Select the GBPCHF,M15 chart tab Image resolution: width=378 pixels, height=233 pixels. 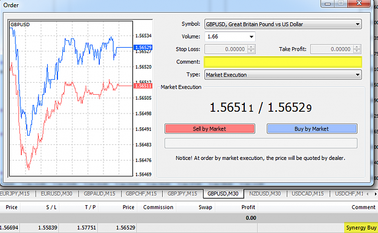[142, 194]
